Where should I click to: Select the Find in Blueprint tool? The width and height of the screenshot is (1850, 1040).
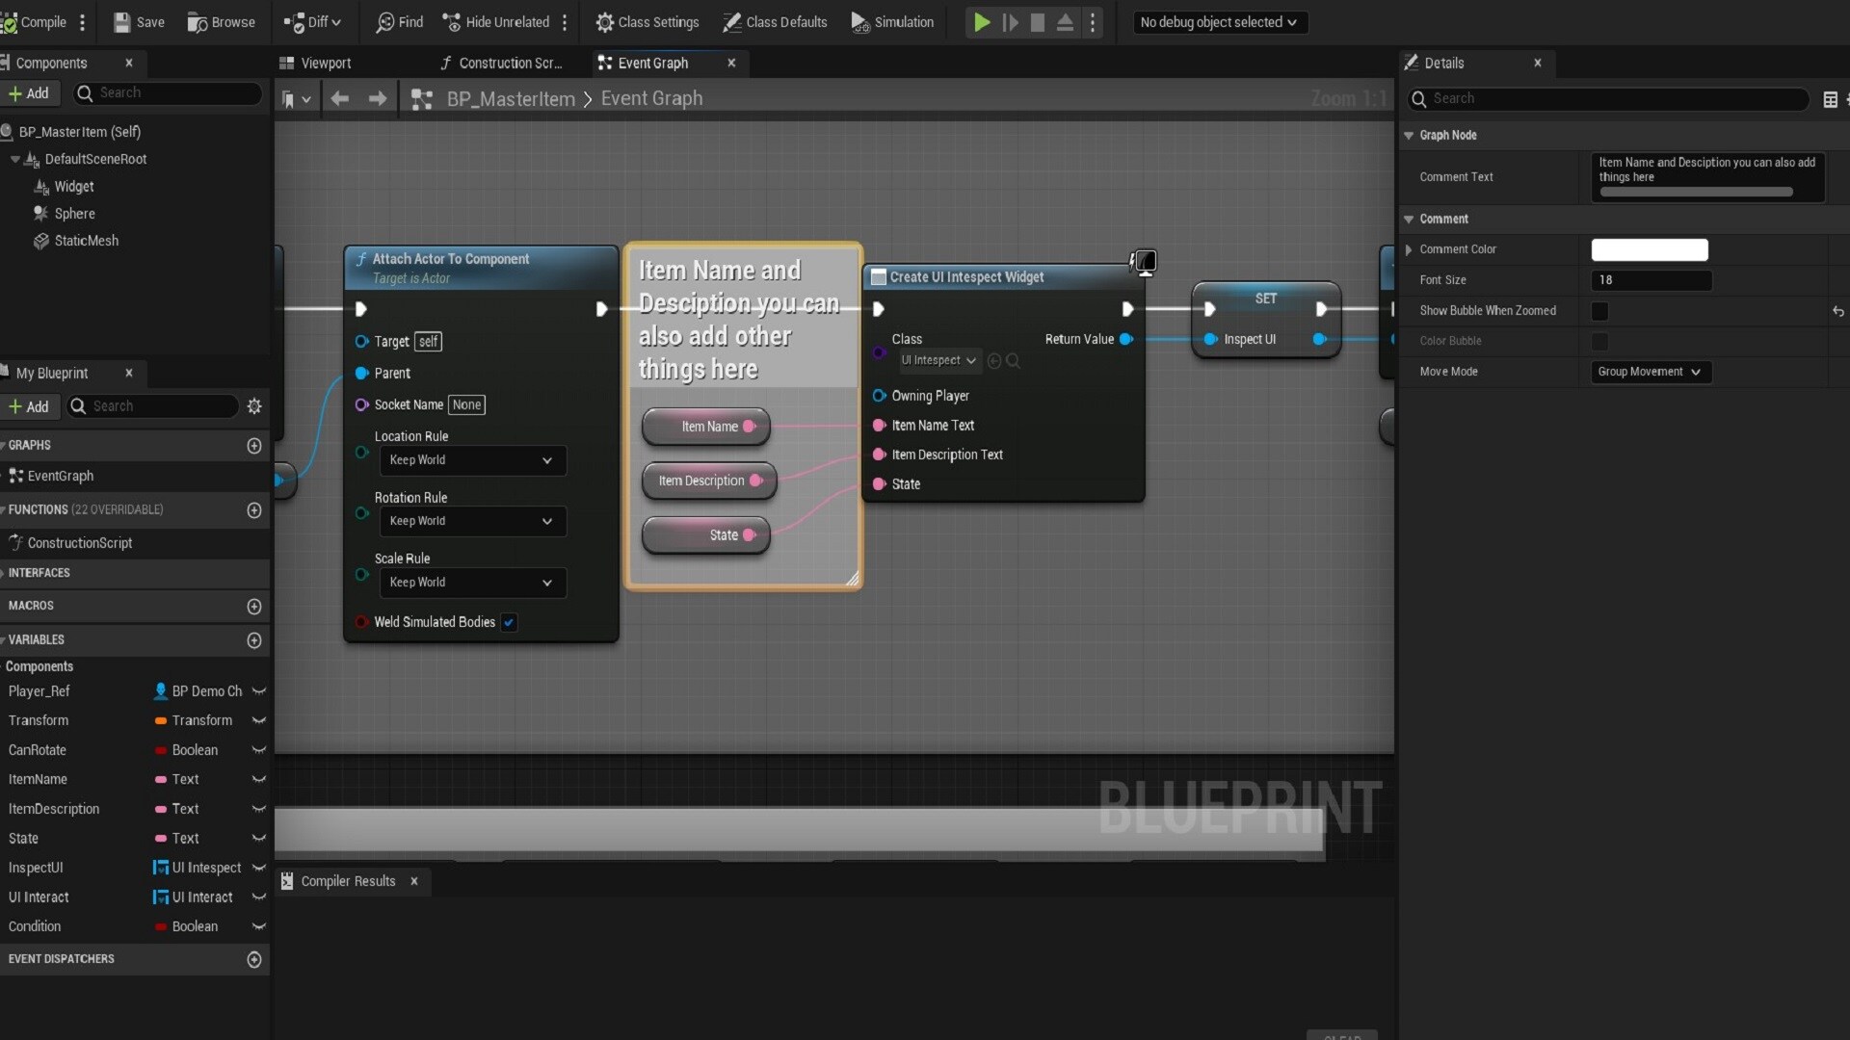point(399,21)
